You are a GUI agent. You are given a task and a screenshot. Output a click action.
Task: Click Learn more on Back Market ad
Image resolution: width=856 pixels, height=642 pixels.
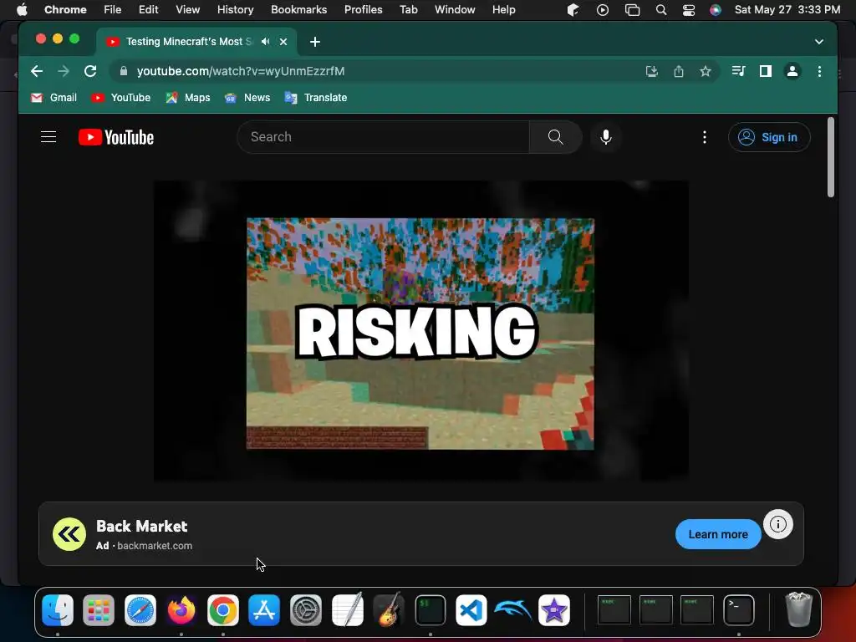(718, 534)
